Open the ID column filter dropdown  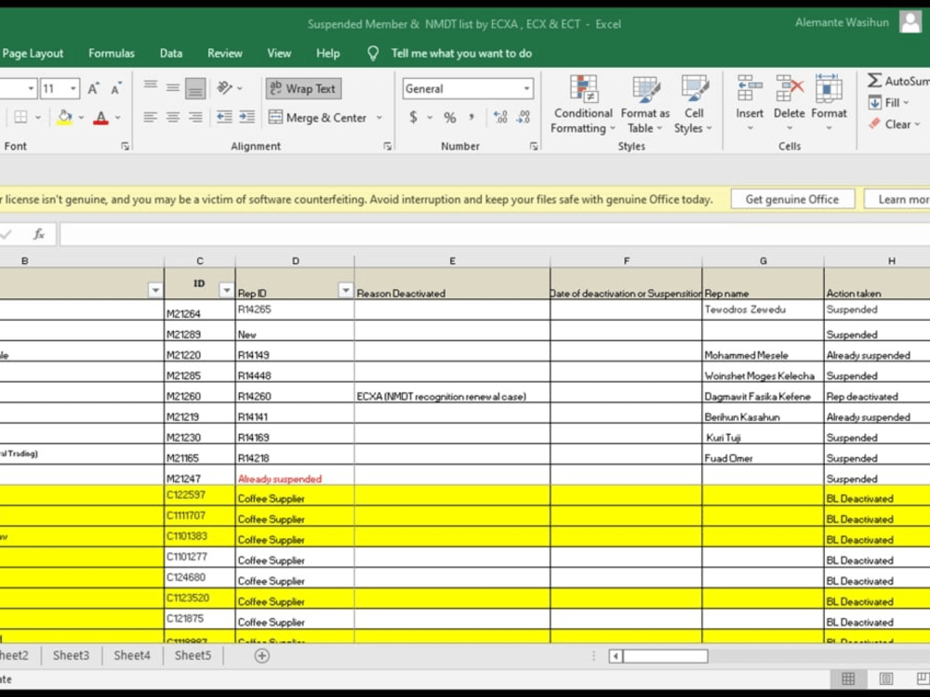point(226,290)
